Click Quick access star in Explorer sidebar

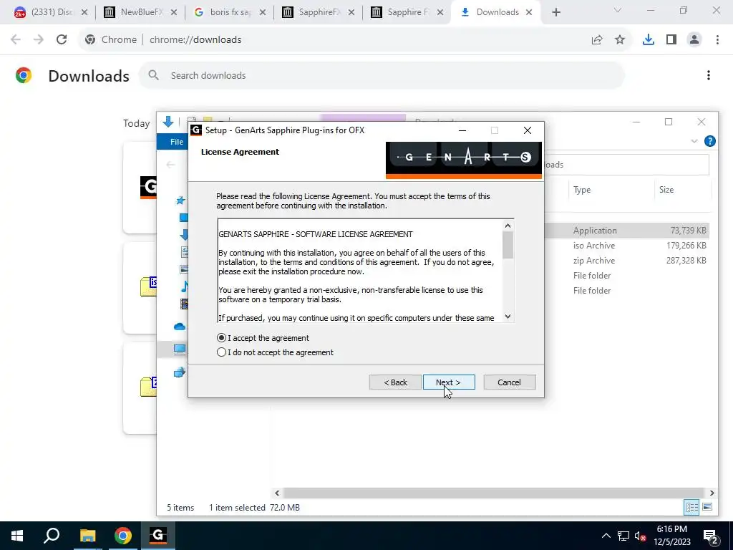coord(180,201)
